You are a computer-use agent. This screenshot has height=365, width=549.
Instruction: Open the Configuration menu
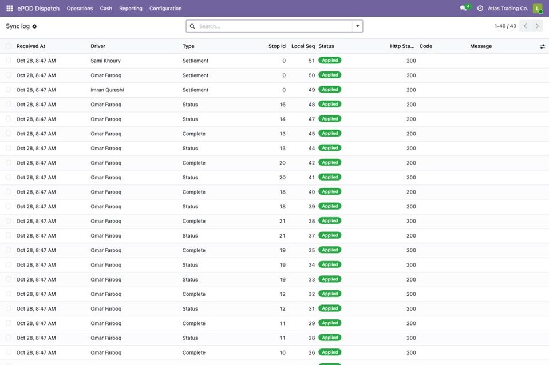pyautogui.click(x=165, y=9)
